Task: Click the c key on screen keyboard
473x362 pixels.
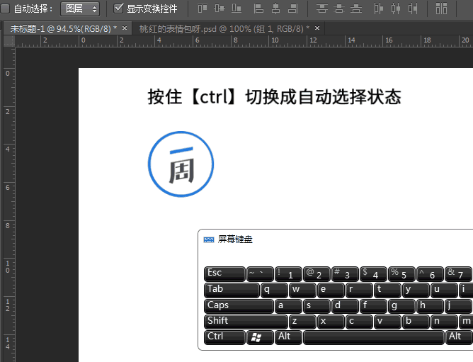Action: click(x=359, y=322)
